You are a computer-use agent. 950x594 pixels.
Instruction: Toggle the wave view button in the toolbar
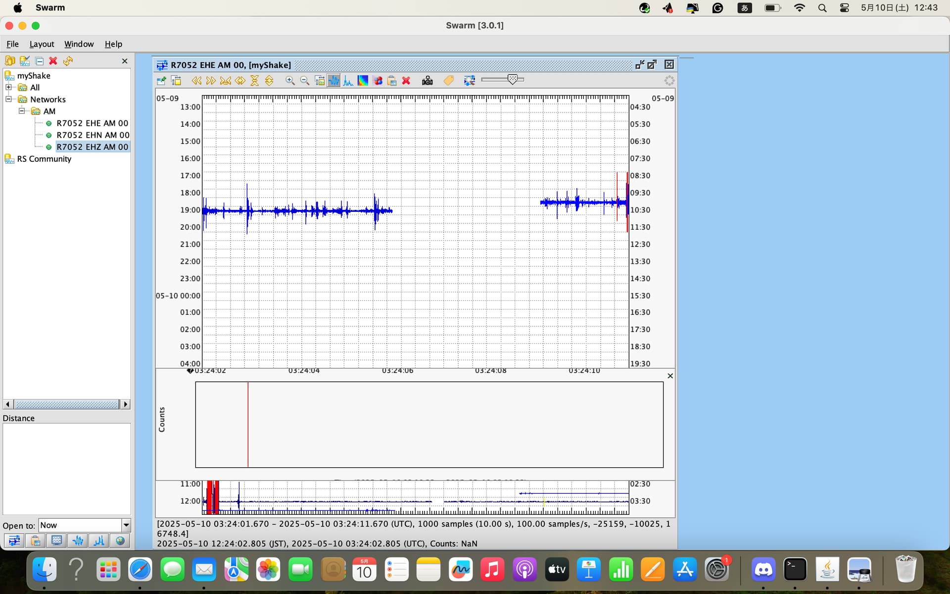[334, 81]
